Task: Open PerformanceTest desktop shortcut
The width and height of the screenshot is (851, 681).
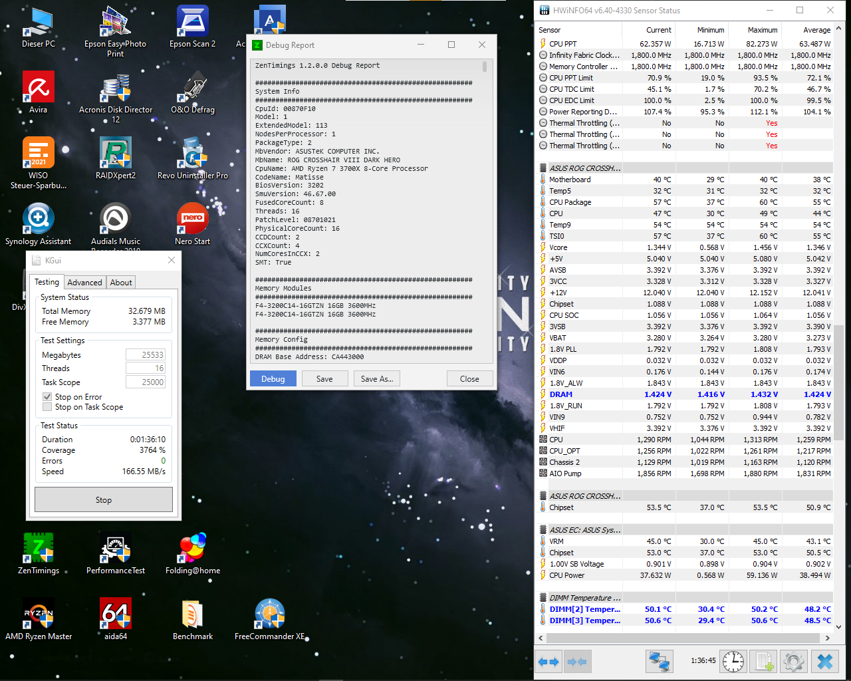Action: click(115, 553)
